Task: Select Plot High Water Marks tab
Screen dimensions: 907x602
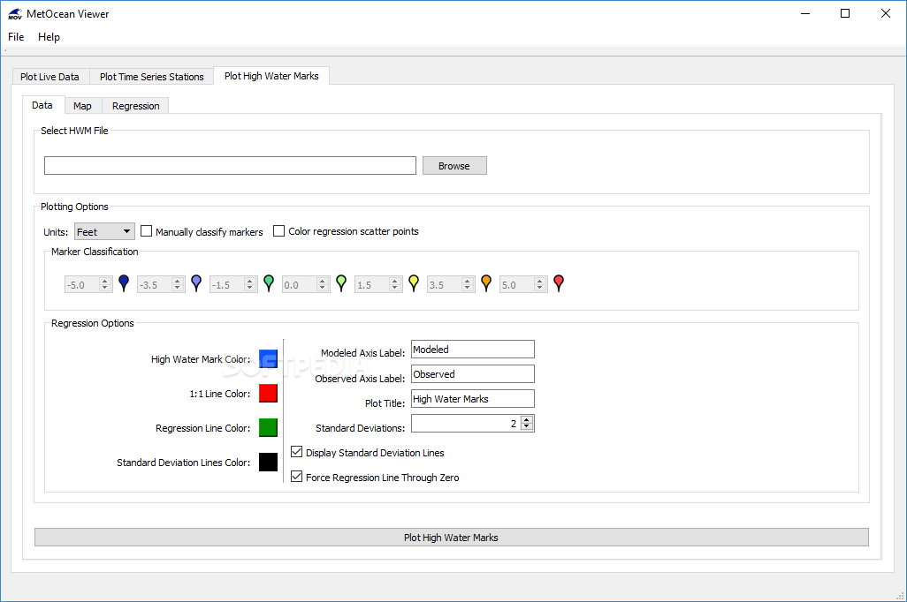Action: coord(271,76)
